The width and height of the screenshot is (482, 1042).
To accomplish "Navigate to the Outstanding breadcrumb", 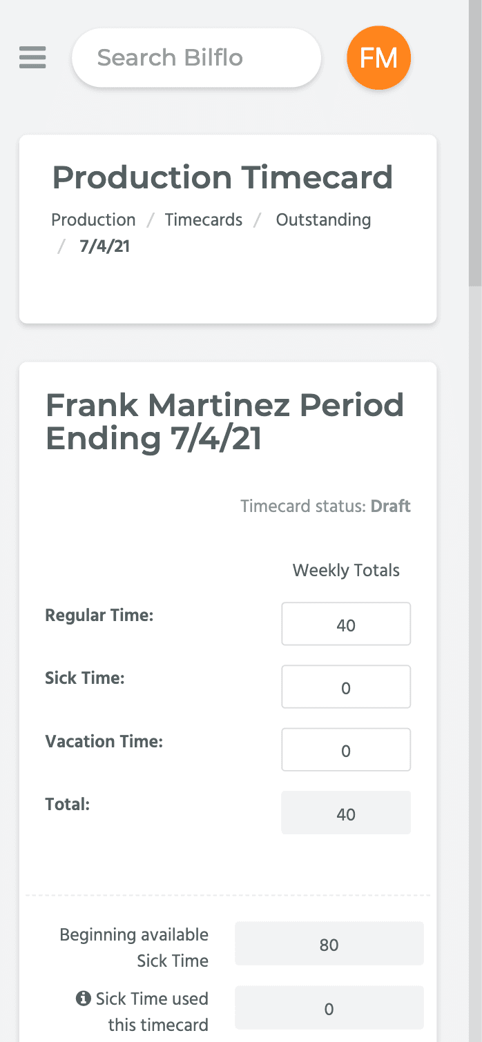I will (323, 220).
